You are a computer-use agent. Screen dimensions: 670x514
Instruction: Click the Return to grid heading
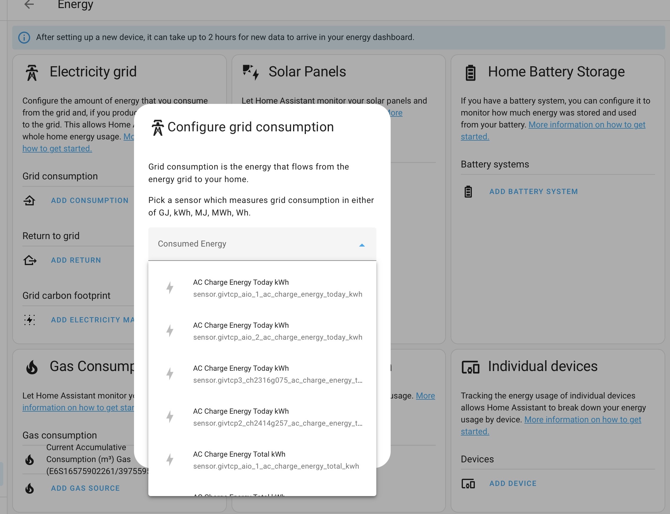pyautogui.click(x=51, y=236)
